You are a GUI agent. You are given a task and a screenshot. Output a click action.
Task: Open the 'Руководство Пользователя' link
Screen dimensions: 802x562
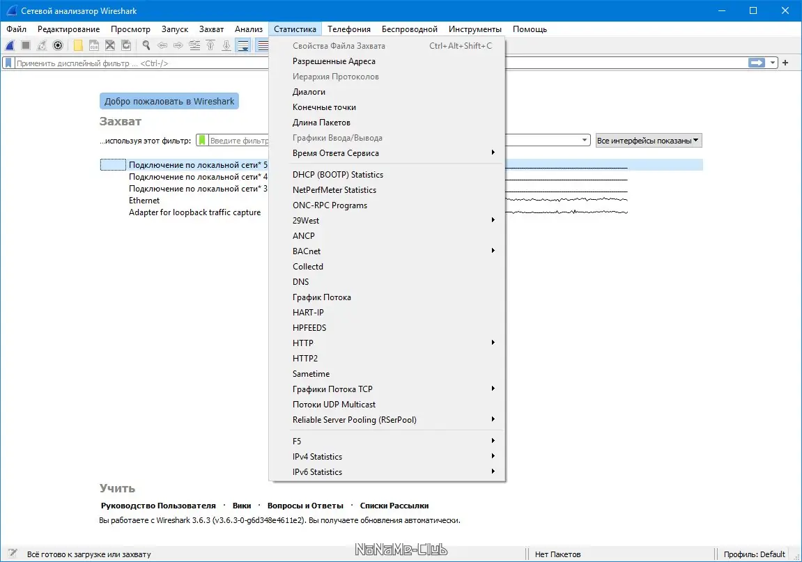[158, 505]
